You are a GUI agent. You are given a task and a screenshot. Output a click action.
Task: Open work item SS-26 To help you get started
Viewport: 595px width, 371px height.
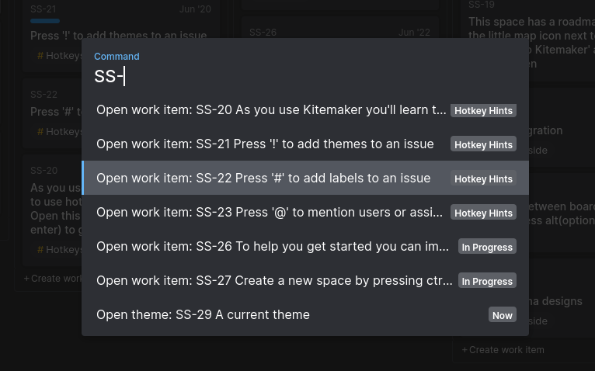coord(305,246)
